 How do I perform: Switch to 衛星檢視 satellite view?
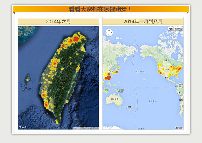click(178, 29)
